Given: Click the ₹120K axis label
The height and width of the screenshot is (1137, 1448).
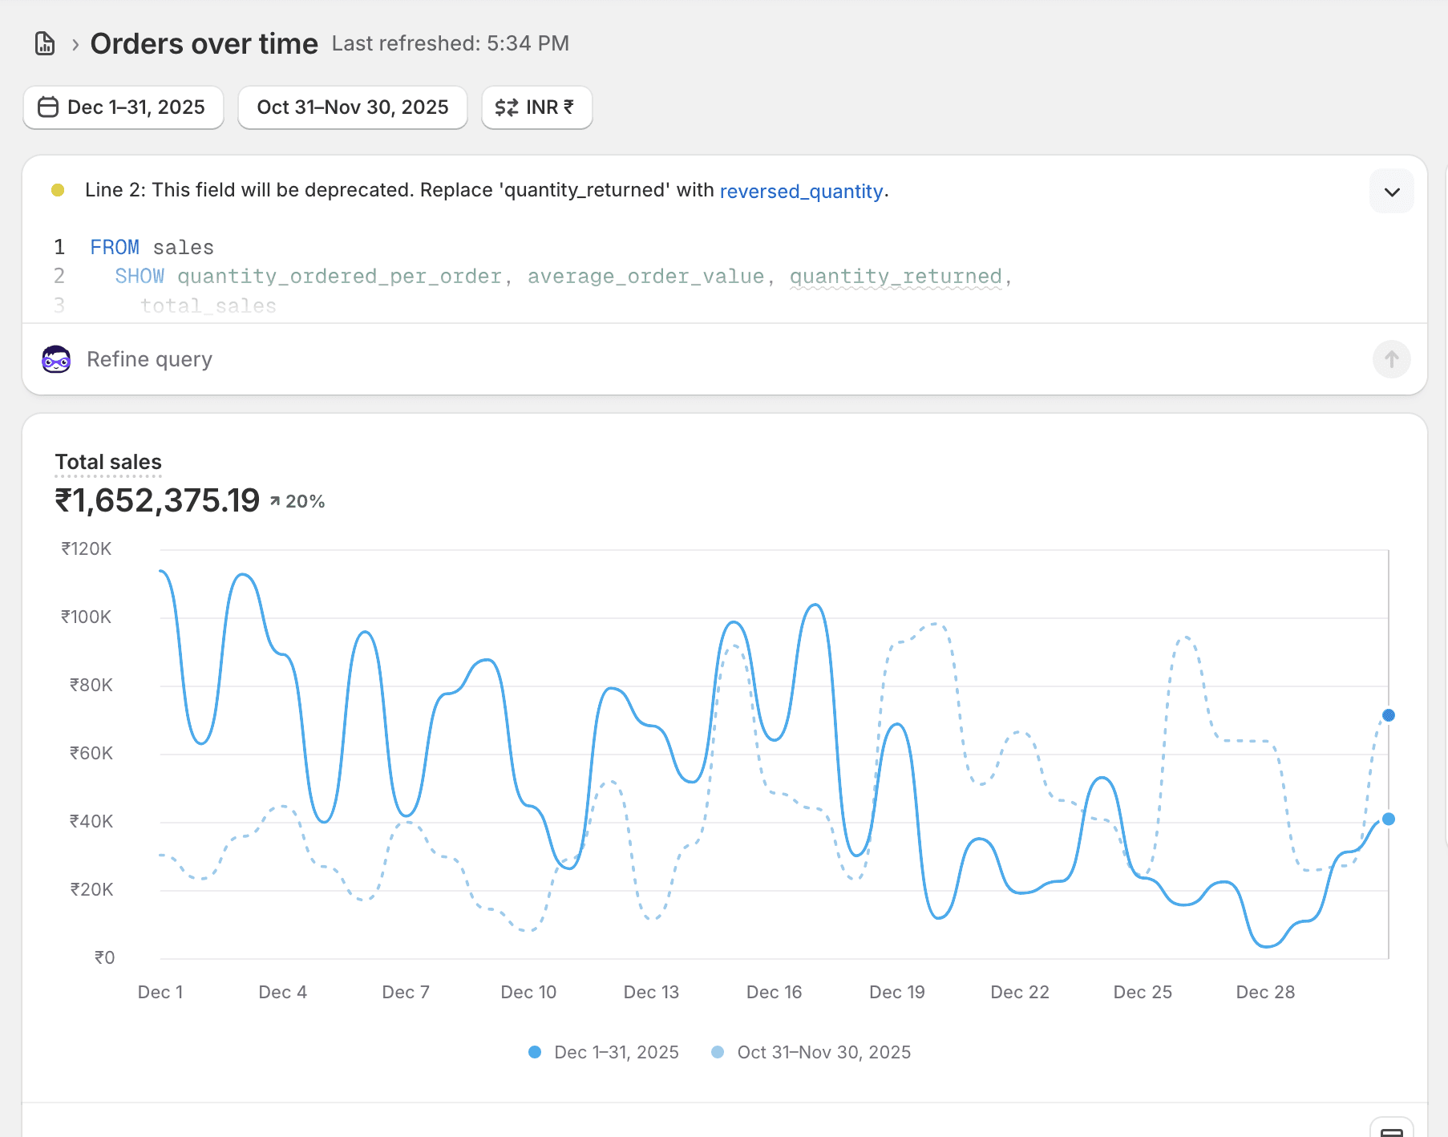Looking at the screenshot, I should click(x=87, y=549).
